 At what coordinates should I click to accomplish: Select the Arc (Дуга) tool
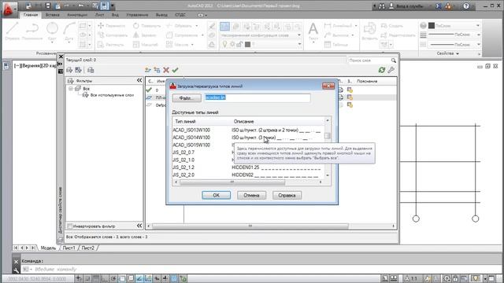pyautogui.click(x=69, y=31)
